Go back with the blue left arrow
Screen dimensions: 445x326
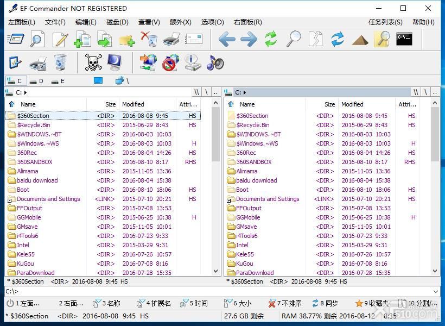227,39
